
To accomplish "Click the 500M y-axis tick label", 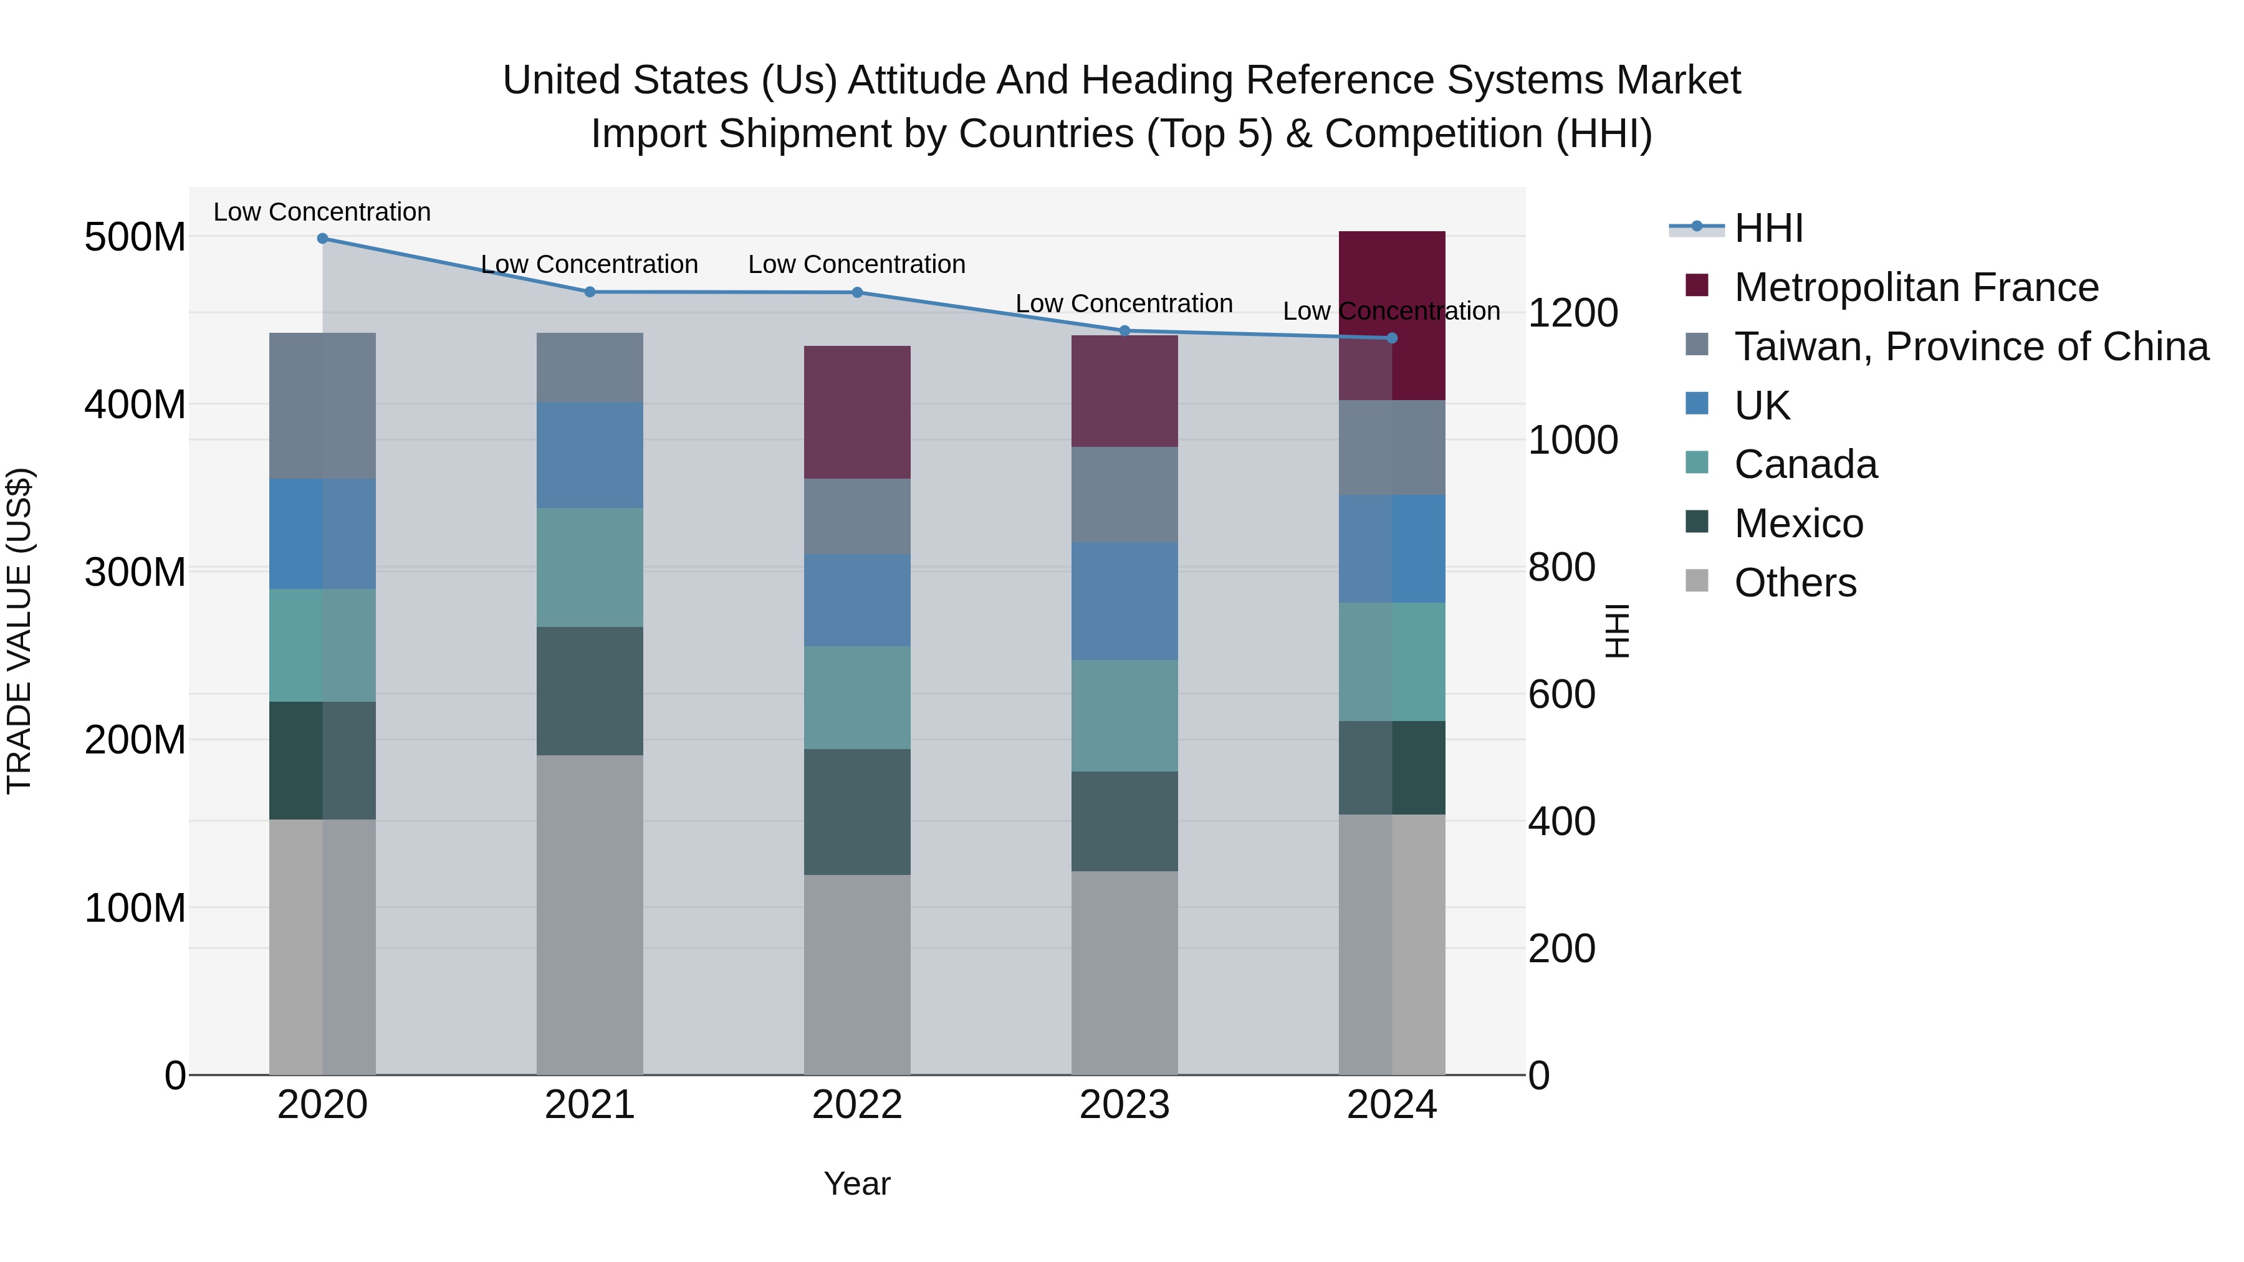I will point(135,237).
